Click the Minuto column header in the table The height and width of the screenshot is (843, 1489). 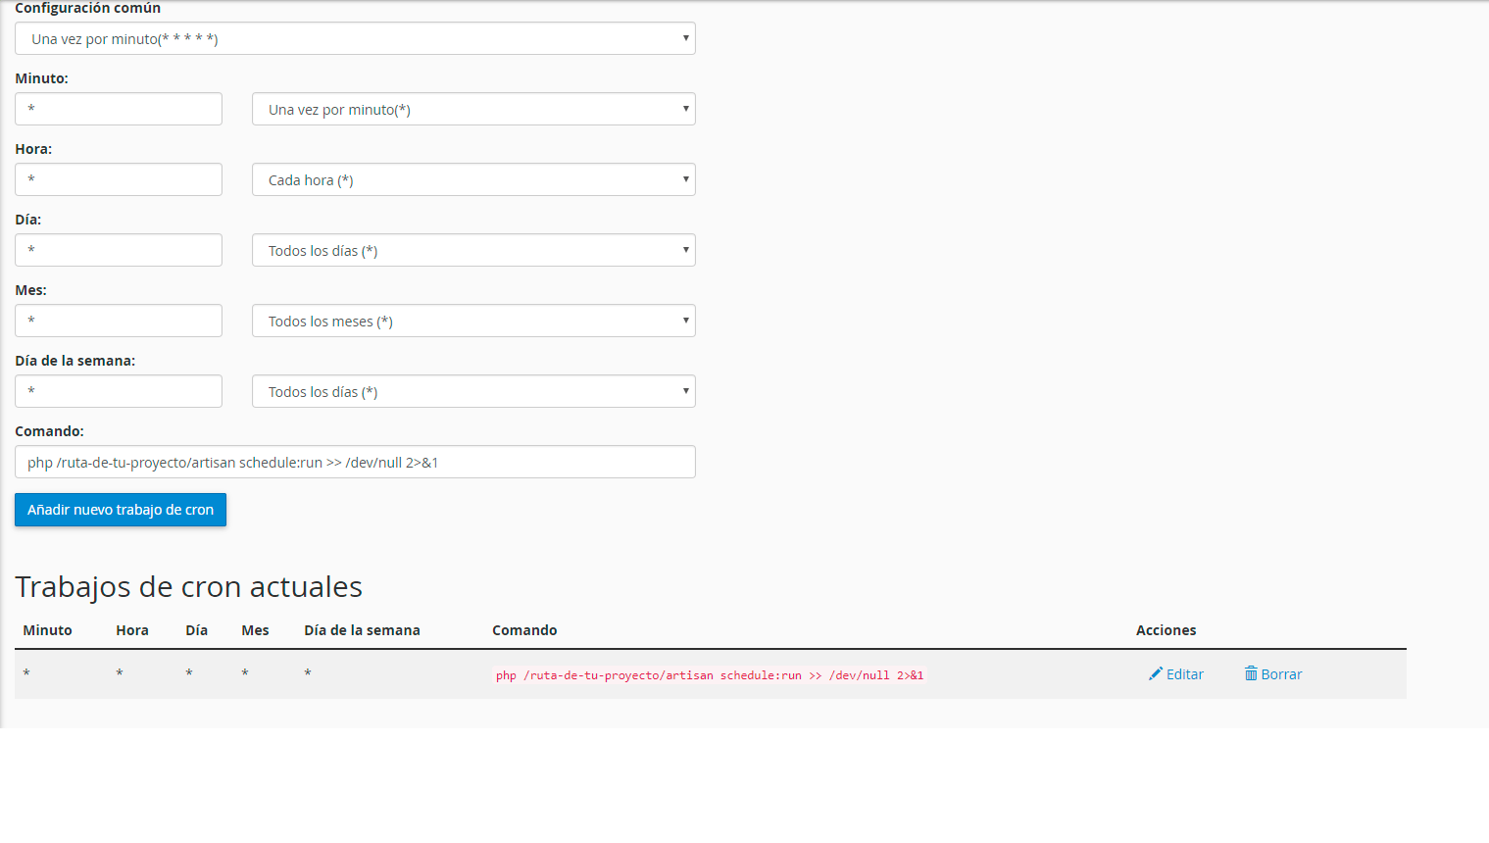pyautogui.click(x=47, y=630)
